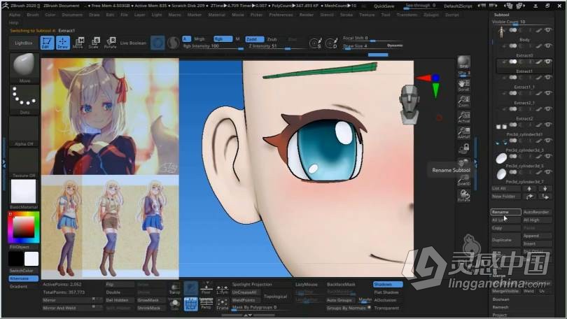Screen dimensions: 567x319
Task: Click the Rotate icon in the right shelf
Action: [x=464, y=195]
